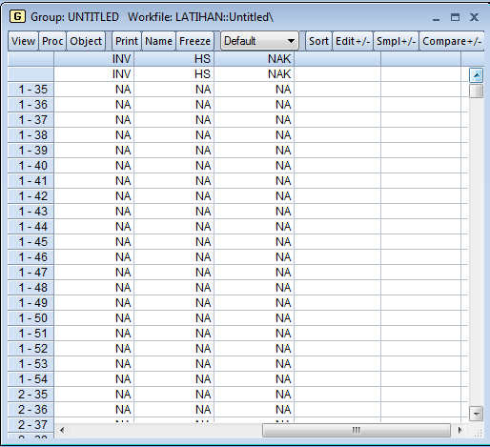Open the Default display dropdown
Screen dimensions: 490x447
tap(259, 41)
